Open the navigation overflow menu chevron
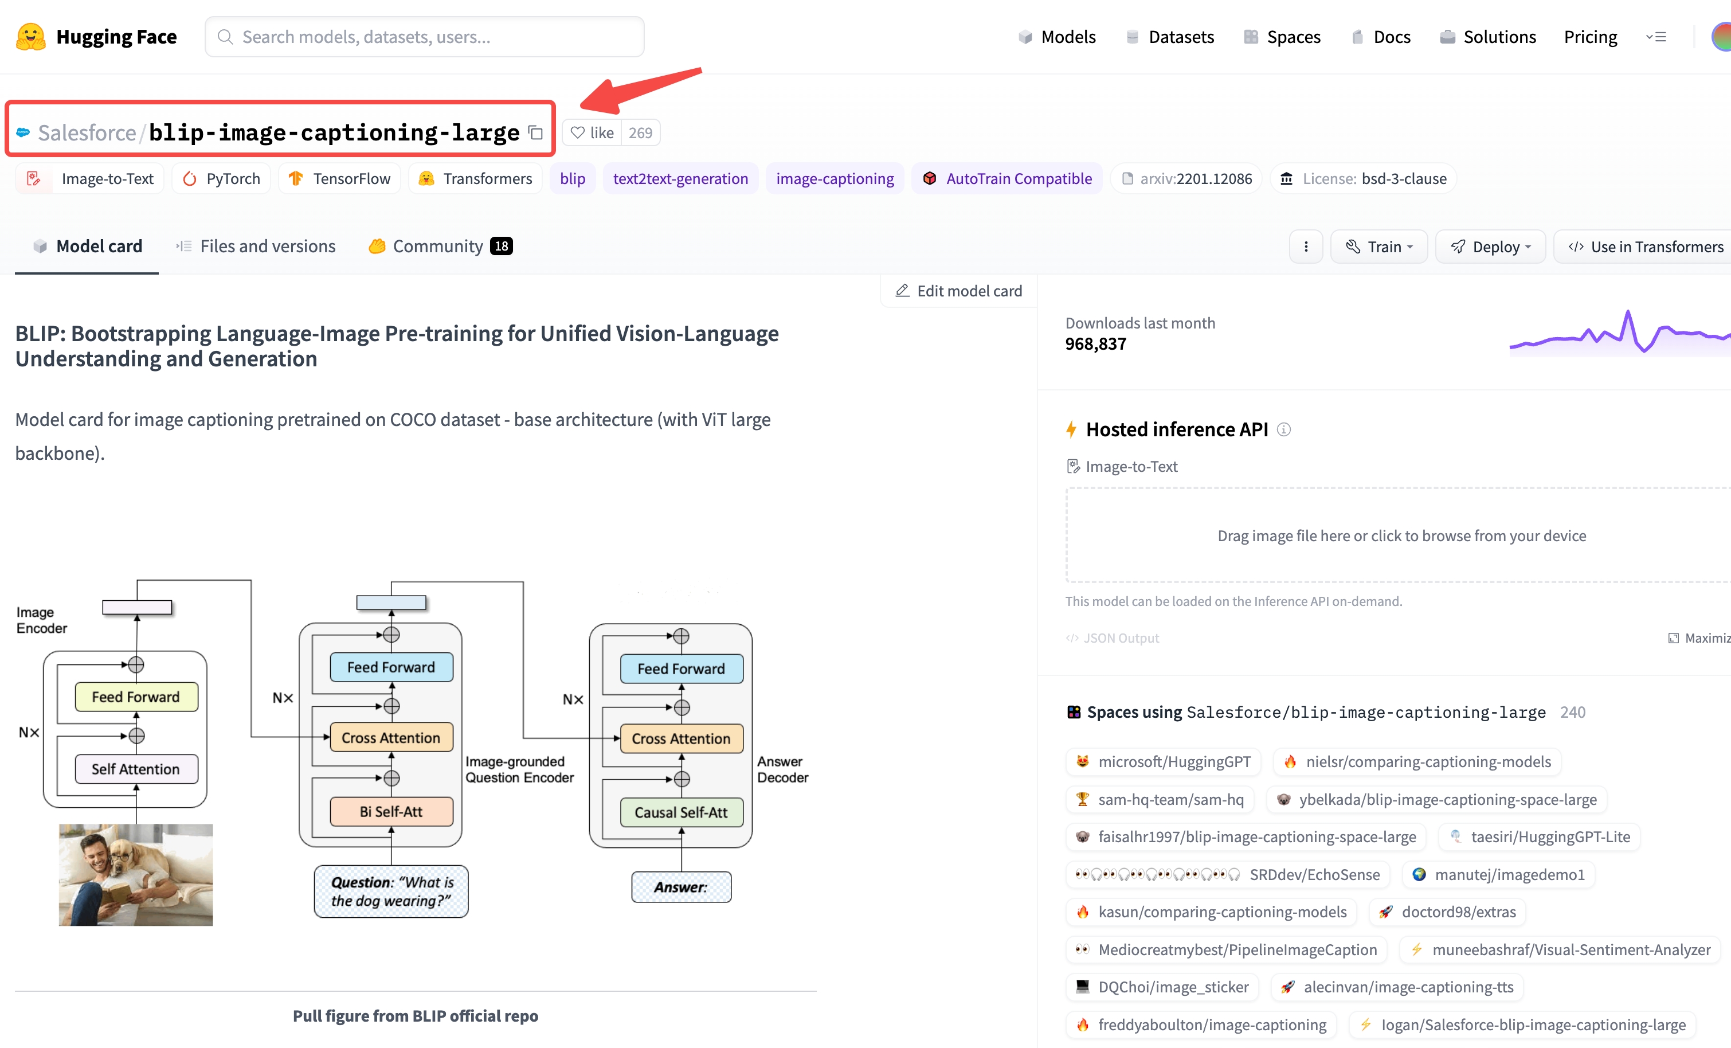Viewport: 1731px width, 1048px height. pos(1656,37)
